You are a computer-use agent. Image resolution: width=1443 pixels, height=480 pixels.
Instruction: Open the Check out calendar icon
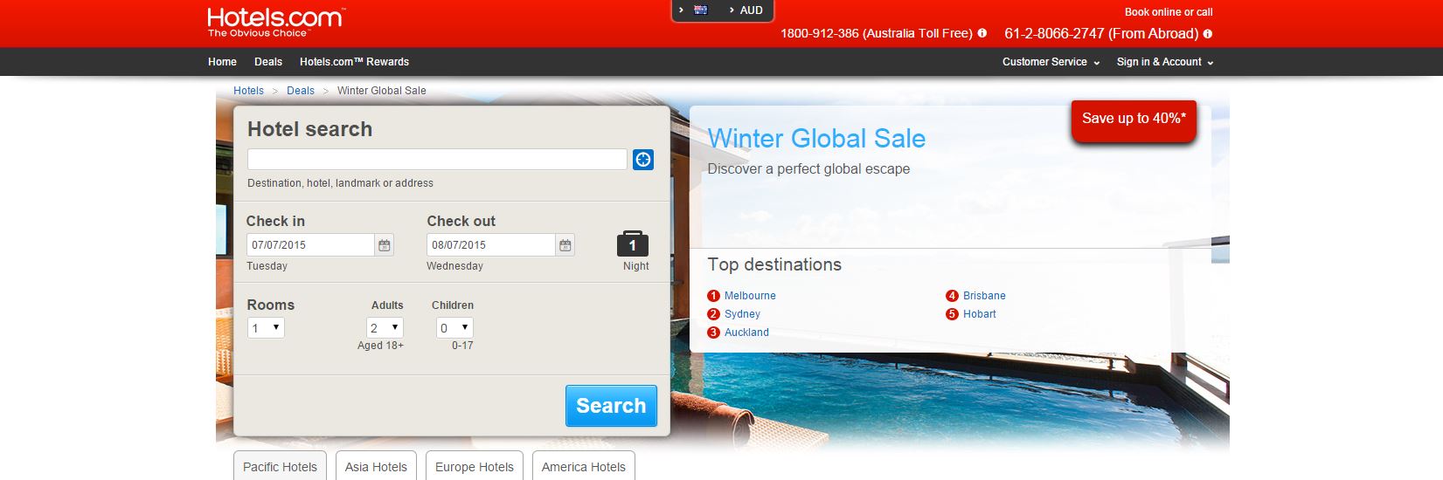[x=565, y=245]
